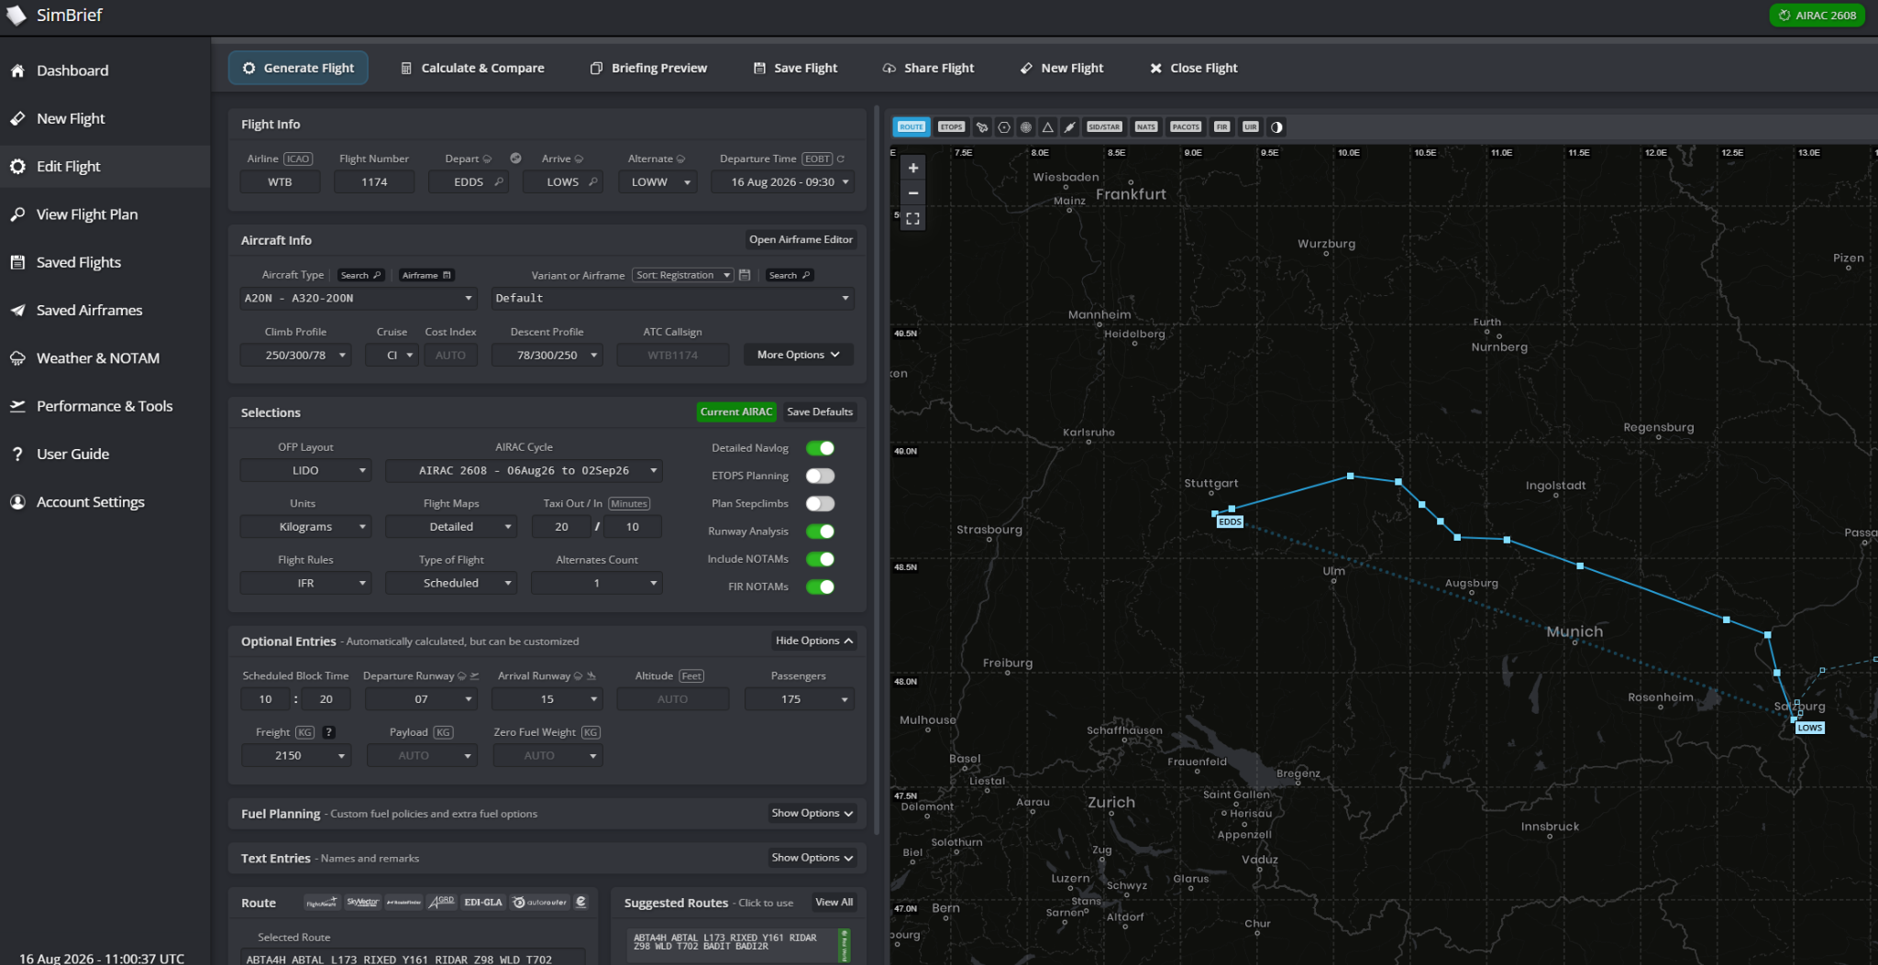The image size is (1878, 965).
Task: Open the Aircraft Type A20N dropdown
Action: pos(359,298)
